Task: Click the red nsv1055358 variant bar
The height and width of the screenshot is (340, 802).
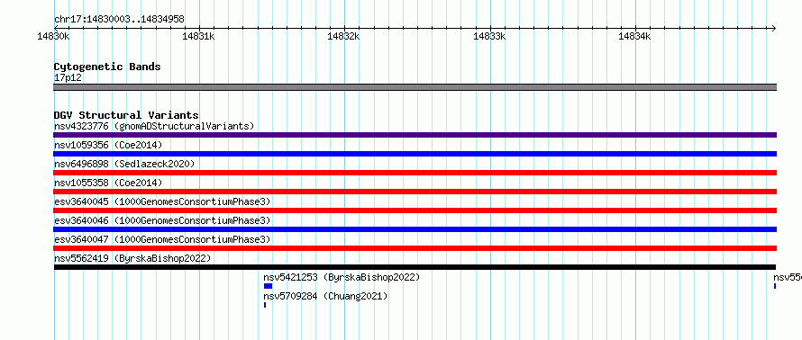Action: (x=415, y=192)
